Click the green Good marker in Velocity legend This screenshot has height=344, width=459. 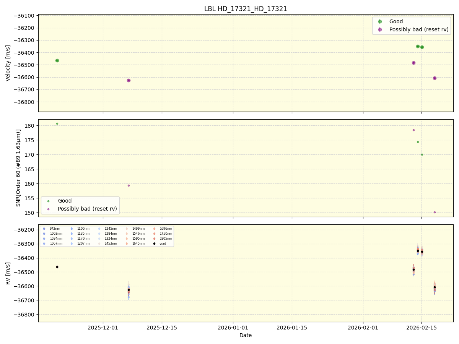(x=380, y=21)
